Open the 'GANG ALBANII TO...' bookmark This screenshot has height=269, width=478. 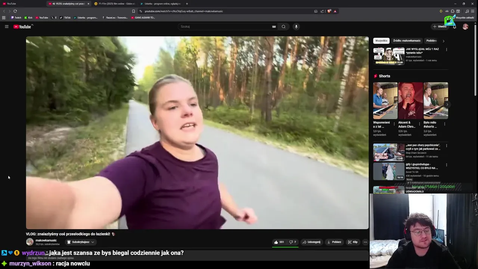point(143,18)
